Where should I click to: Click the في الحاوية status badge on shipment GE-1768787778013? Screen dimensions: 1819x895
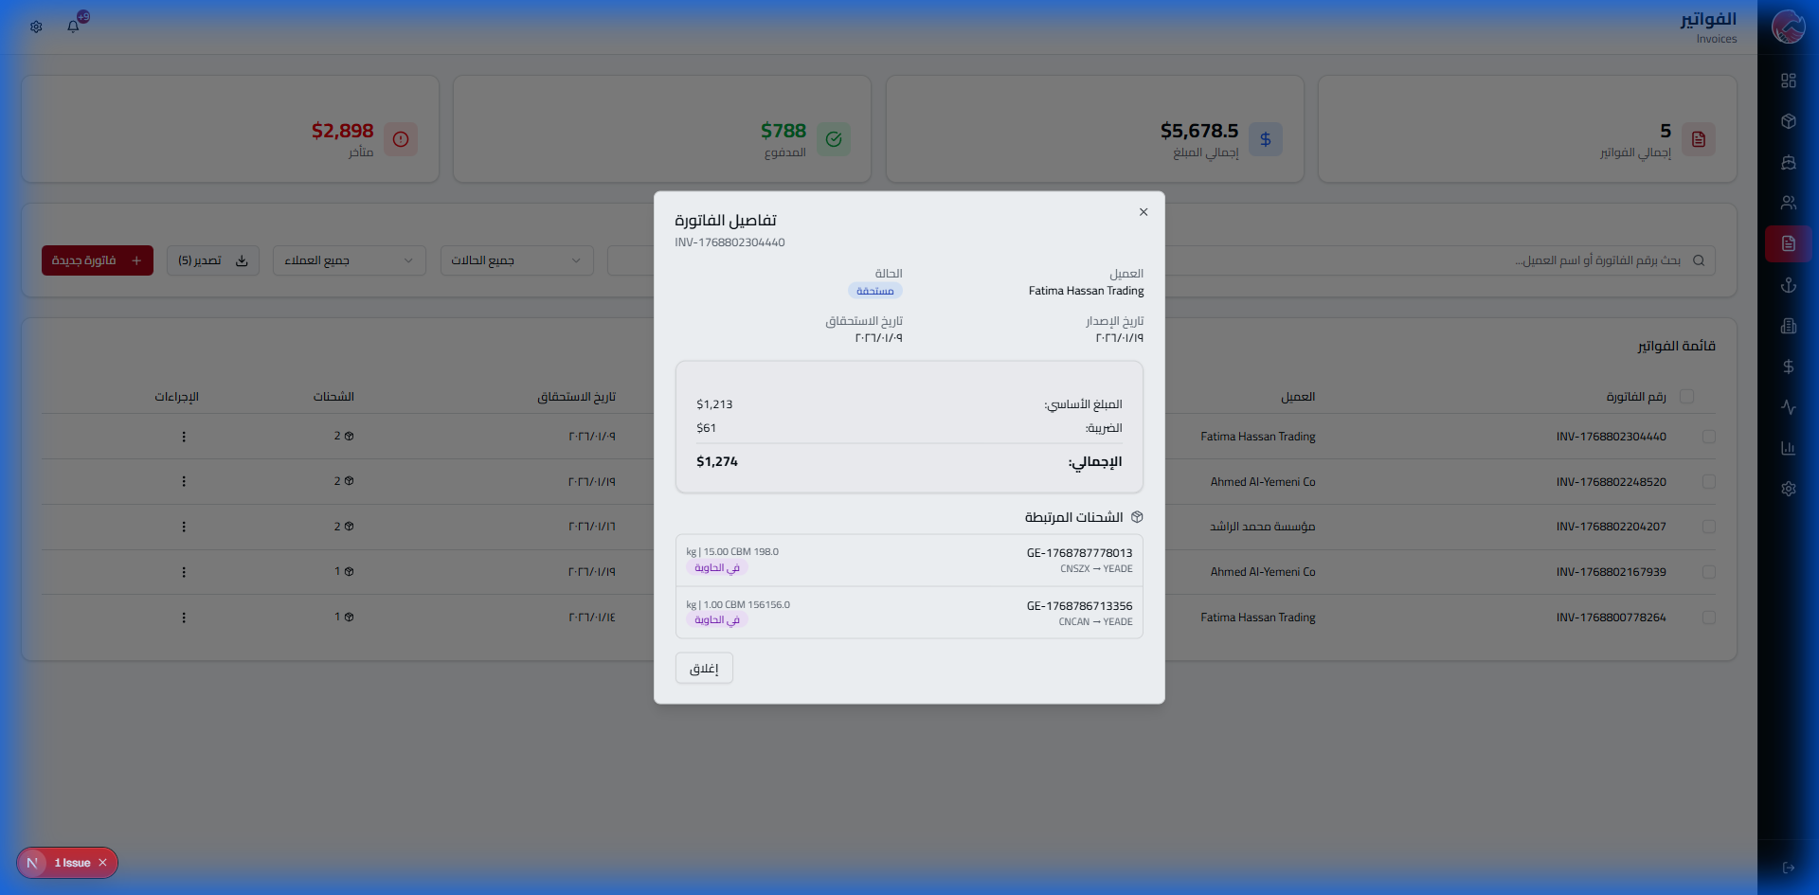click(717, 567)
